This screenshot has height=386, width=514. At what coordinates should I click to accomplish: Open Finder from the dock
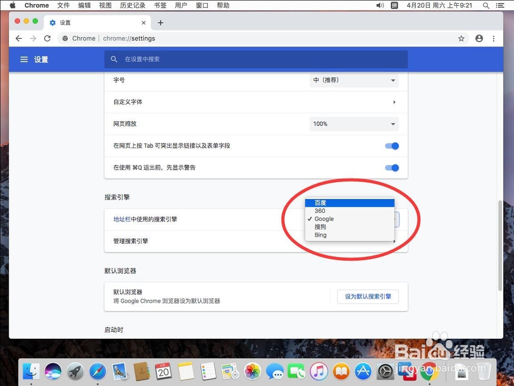point(31,371)
